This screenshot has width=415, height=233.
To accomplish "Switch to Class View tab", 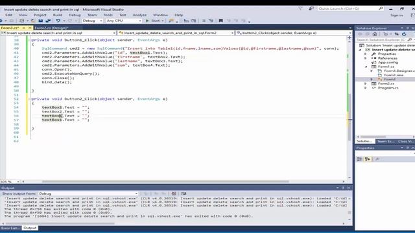I will (406, 141).
